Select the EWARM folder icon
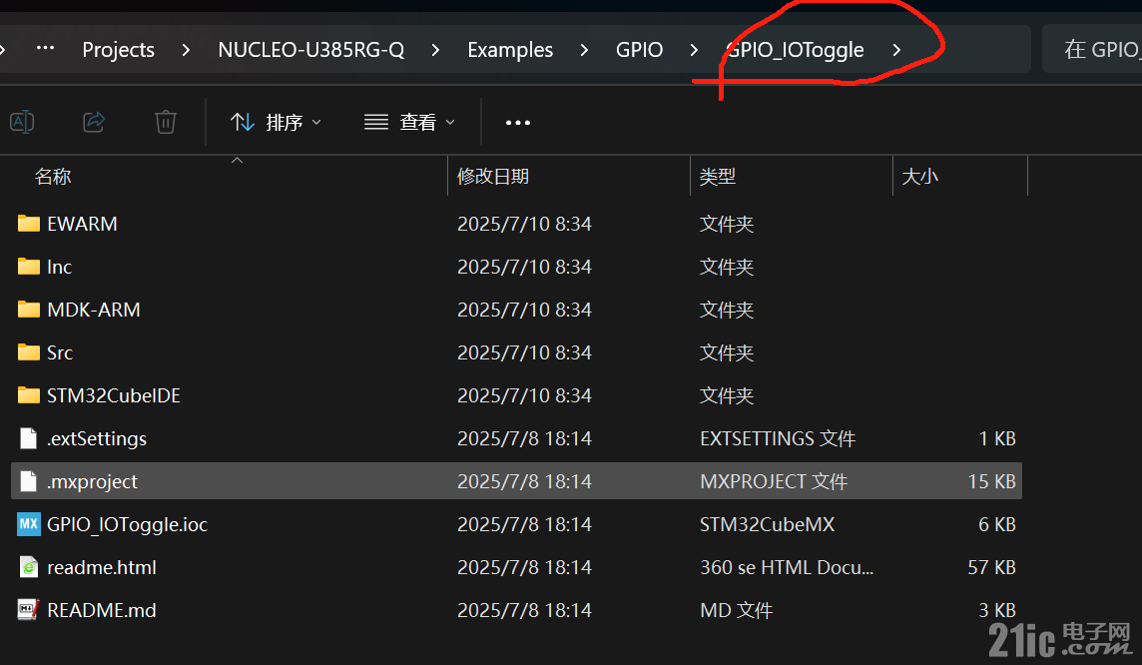This screenshot has height=665, width=1142. (x=28, y=223)
